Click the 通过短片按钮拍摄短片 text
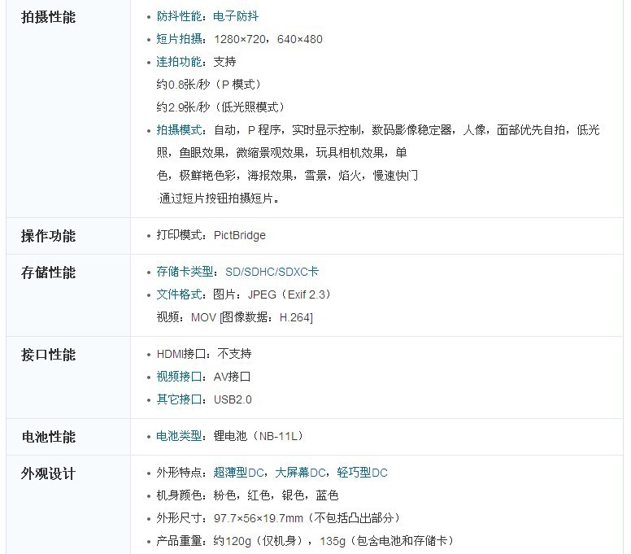The image size is (631, 554). coord(219,198)
